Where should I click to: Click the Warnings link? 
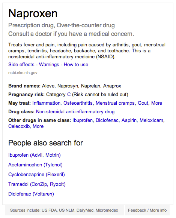click(49, 65)
